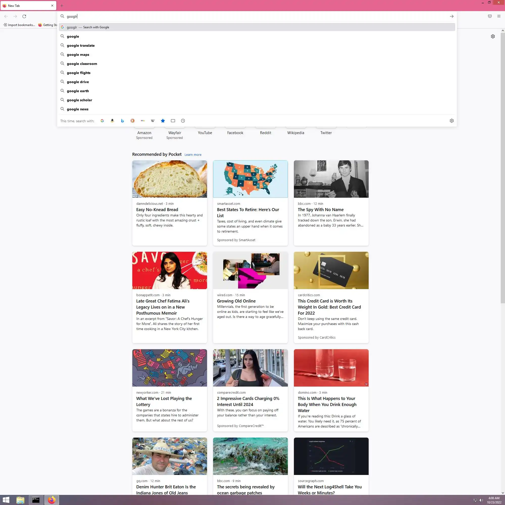Screen dimensions: 505x505
Task: Search with Amazon one-off engine icon
Action: point(112,121)
